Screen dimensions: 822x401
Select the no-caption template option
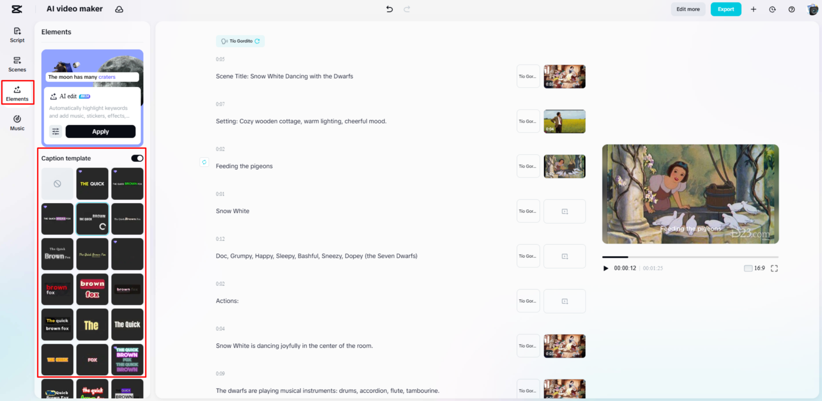(x=57, y=184)
